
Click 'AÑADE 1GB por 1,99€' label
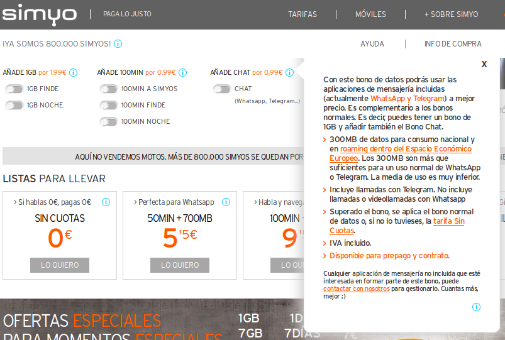(35, 72)
